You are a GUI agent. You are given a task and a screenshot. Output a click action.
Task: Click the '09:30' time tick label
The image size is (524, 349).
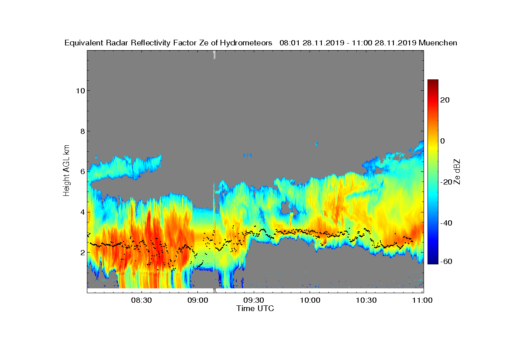coord(254,301)
